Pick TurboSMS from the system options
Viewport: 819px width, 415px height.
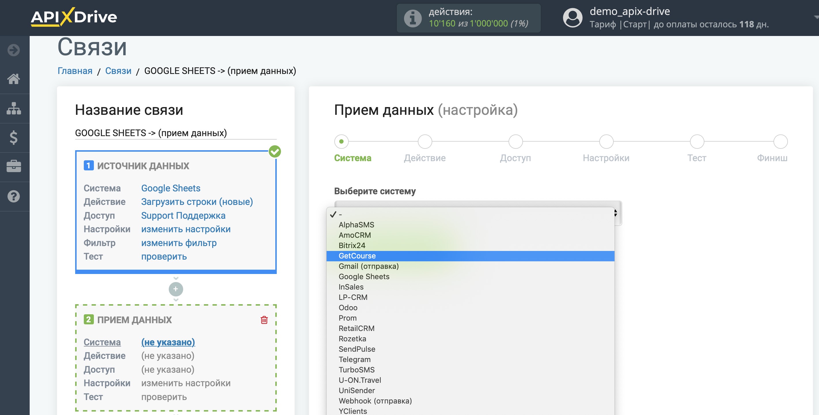470,370
